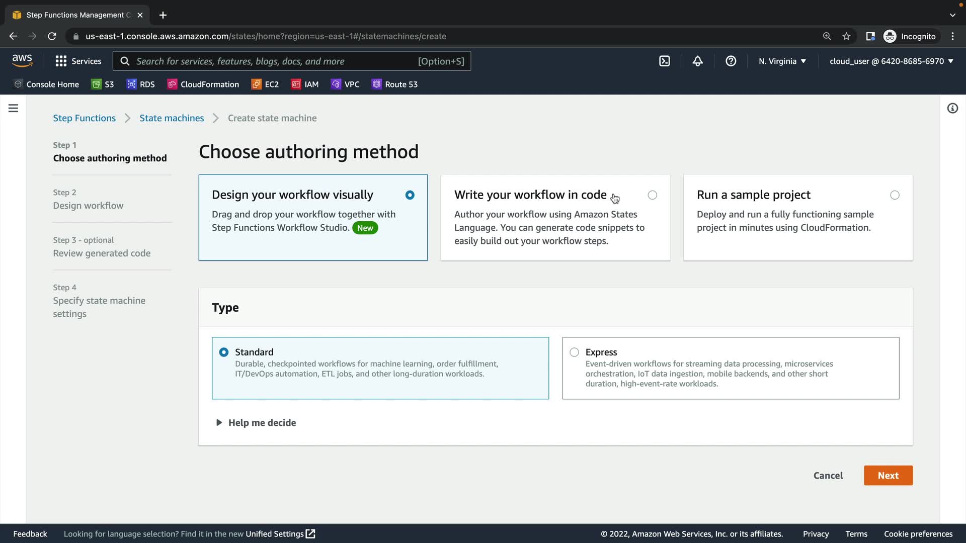
Task: Navigate to Step Functions breadcrumb link
Action: (85, 118)
